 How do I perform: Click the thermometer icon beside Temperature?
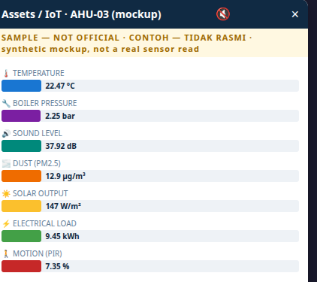coord(6,73)
